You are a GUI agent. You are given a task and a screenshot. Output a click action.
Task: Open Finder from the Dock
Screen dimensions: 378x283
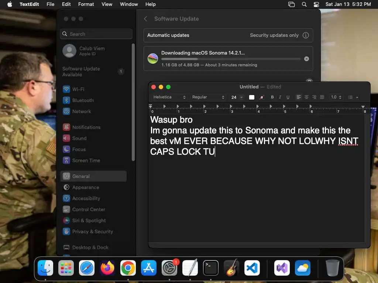coord(45,268)
